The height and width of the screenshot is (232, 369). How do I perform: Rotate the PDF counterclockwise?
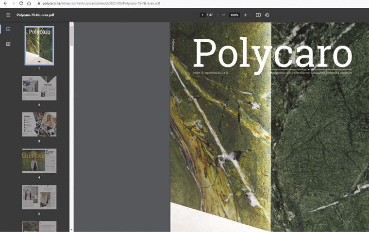(267, 15)
